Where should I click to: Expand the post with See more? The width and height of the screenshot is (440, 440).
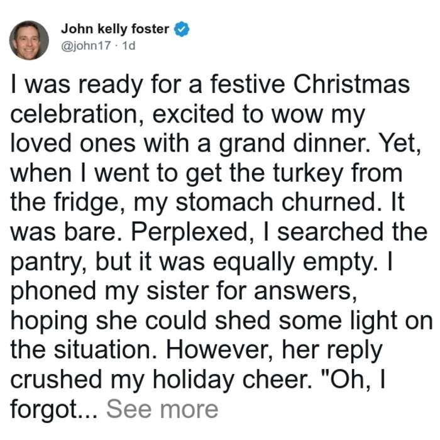pyautogui.click(x=162, y=409)
